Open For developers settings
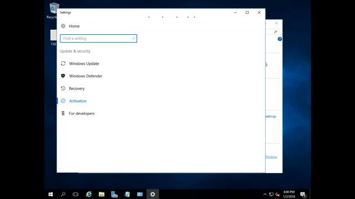355x199 pixels. pos(82,113)
